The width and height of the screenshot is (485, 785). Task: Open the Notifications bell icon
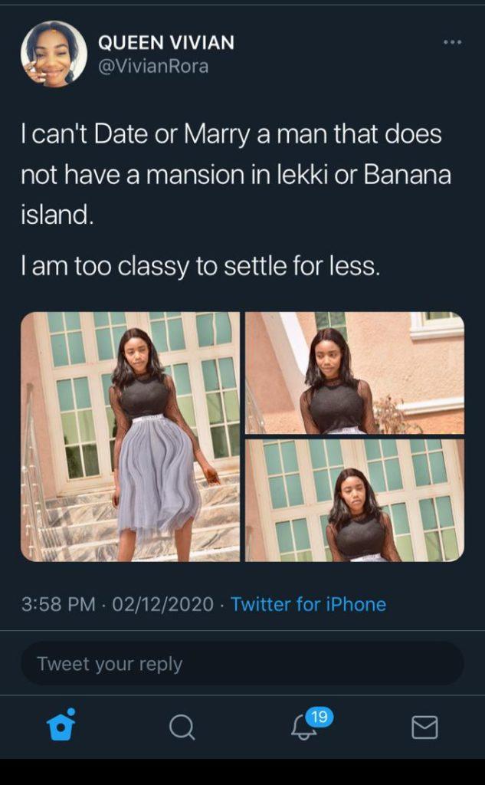(303, 727)
